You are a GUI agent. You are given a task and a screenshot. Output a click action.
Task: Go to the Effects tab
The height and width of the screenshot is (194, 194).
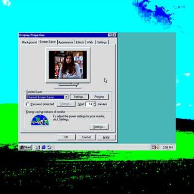pyautogui.click(x=80, y=42)
